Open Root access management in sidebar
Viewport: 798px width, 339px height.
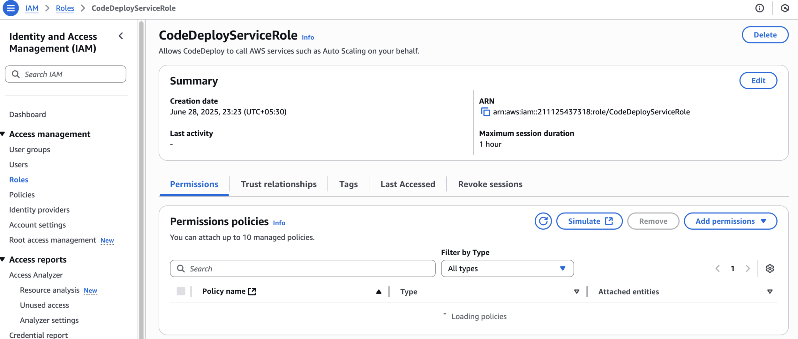[x=53, y=240]
